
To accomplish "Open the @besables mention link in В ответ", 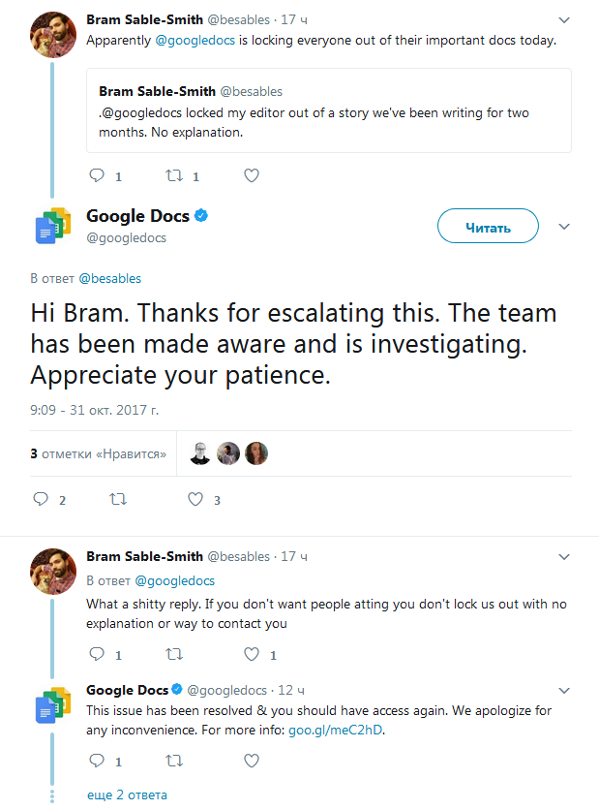I will point(109,279).
